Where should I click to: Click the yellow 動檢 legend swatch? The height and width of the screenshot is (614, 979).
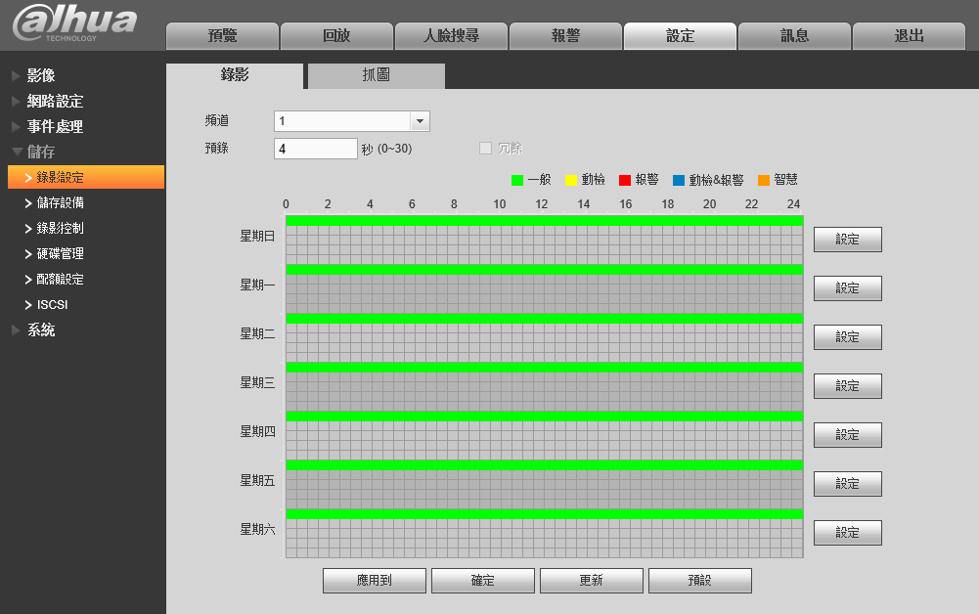pos(570,180)
